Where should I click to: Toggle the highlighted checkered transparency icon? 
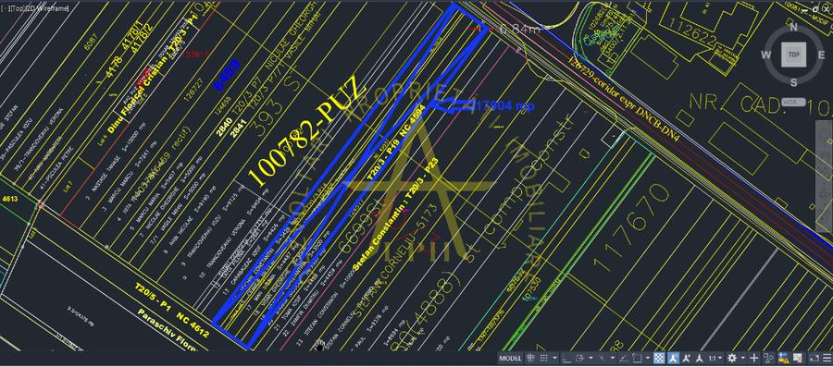(659, 358)
